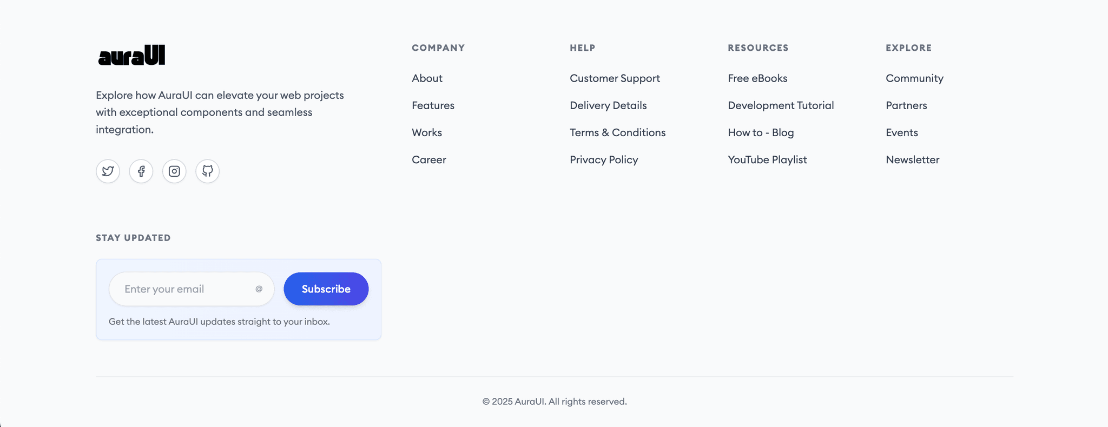Click the @ icon in email field
1108x427 pixels.
pos(259,289)
